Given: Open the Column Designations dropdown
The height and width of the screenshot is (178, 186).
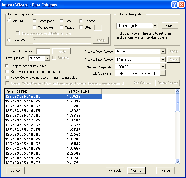Looking at the screenshot, I should tap(155, 26).
